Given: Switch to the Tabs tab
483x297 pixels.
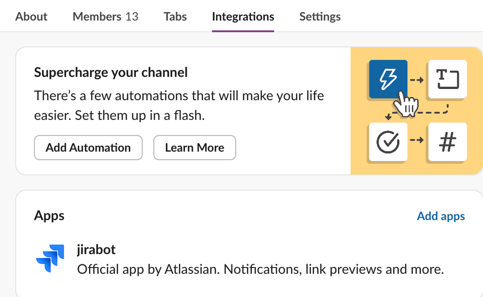Looking at the screenshot, I should coord(175,16).
